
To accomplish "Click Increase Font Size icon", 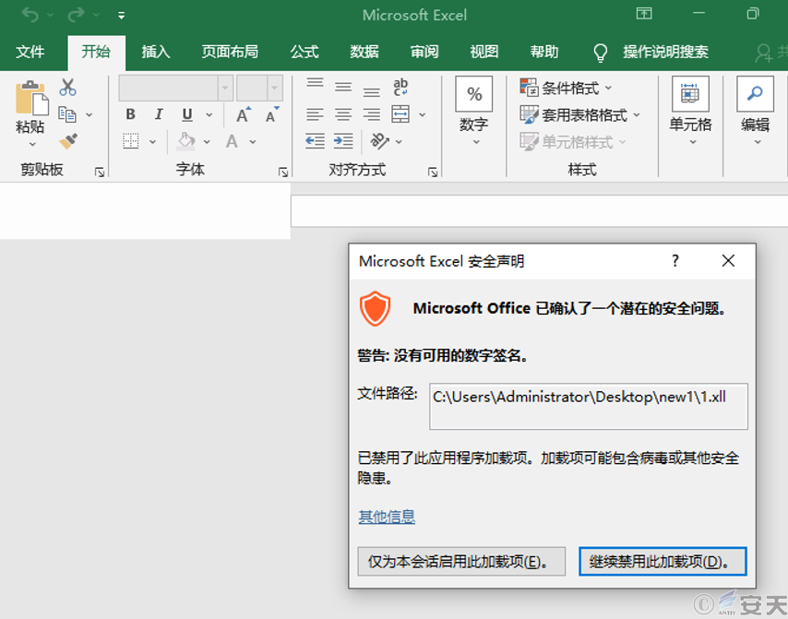I will [244, 114].
